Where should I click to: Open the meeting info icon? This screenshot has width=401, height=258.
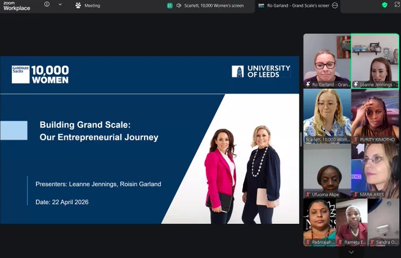tap(47, 4)
